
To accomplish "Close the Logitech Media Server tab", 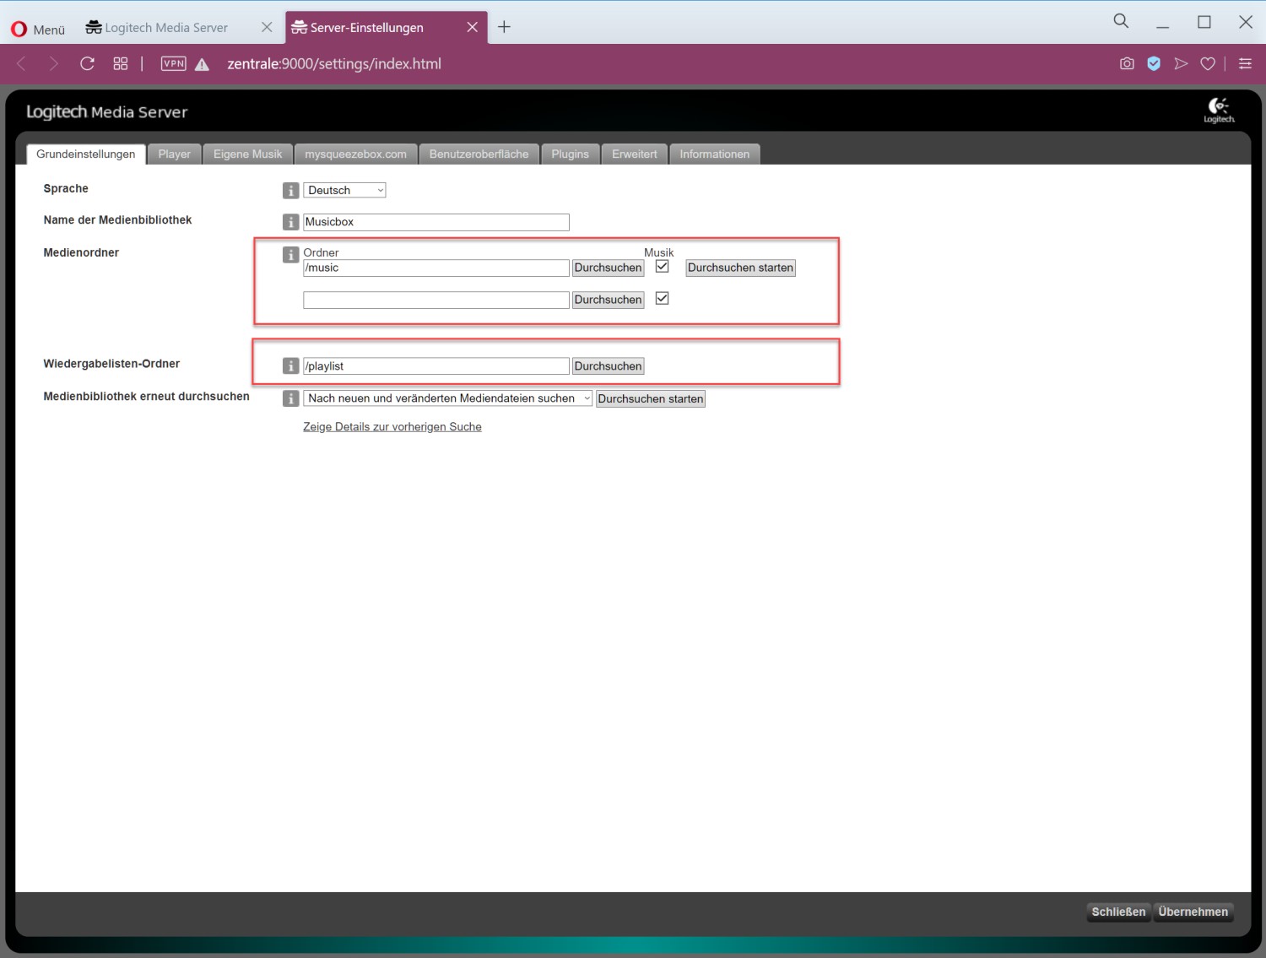I will 267,27.
